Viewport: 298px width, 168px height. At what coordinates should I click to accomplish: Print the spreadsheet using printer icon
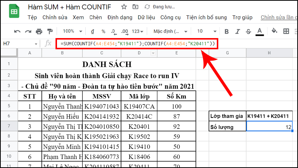point(39,31)
